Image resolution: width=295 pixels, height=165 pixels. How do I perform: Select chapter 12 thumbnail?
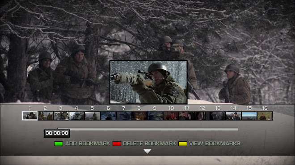pyautogui.click(x=202, y=116)
